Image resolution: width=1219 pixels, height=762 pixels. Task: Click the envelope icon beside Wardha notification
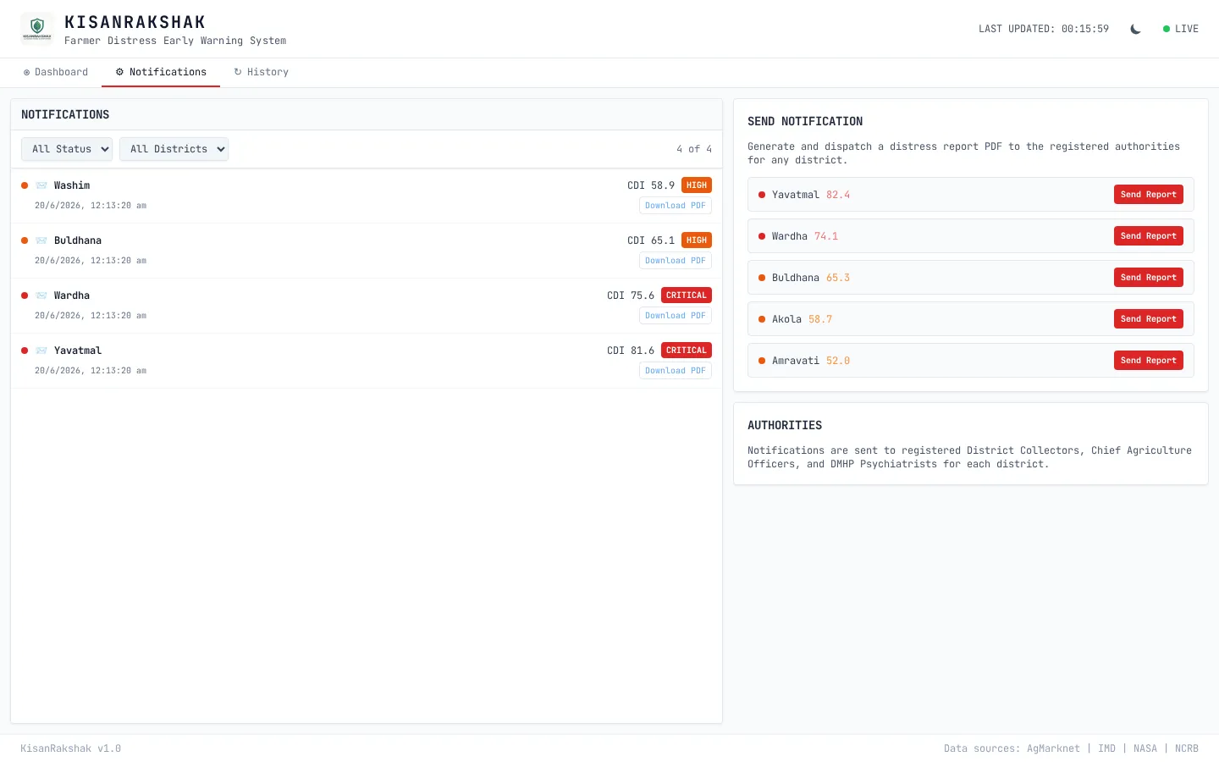tap(41, 295)
